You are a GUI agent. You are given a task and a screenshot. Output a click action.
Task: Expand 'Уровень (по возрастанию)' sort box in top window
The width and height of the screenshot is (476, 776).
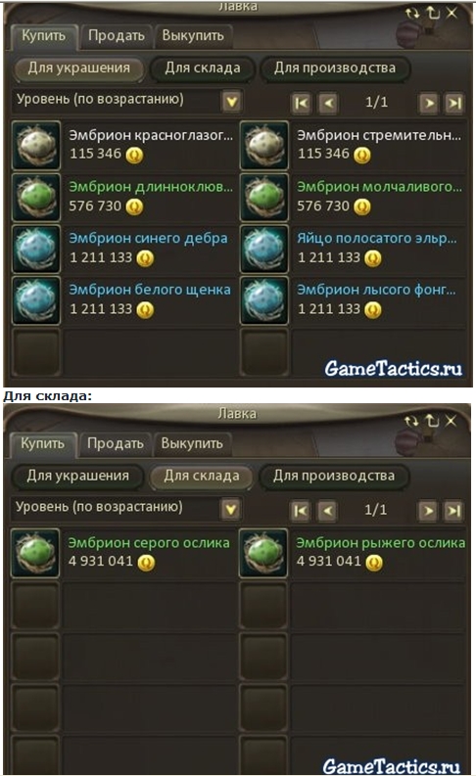(x=126, y=101)
